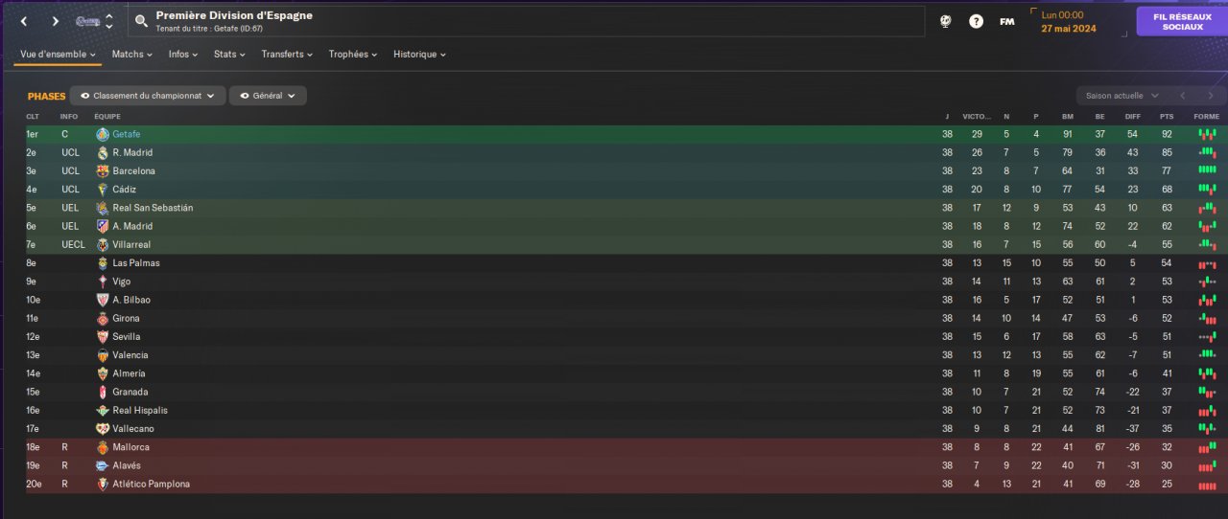Go forward with the right arrow
The height and width of the screenshot is (519, 1228).
(x=55, y=21)
